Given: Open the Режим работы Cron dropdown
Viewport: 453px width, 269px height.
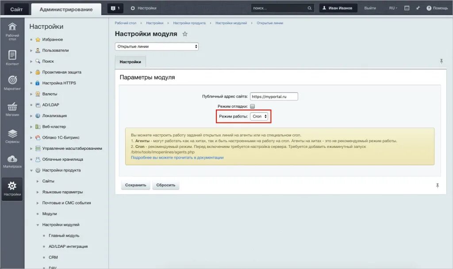Looking at the screenshot, I should pos(259,117).
